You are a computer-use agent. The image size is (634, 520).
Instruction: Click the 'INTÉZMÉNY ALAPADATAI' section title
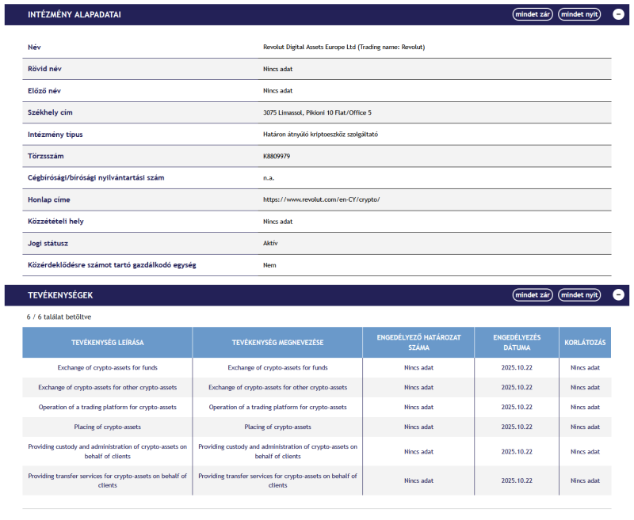[x=74, y=14]
